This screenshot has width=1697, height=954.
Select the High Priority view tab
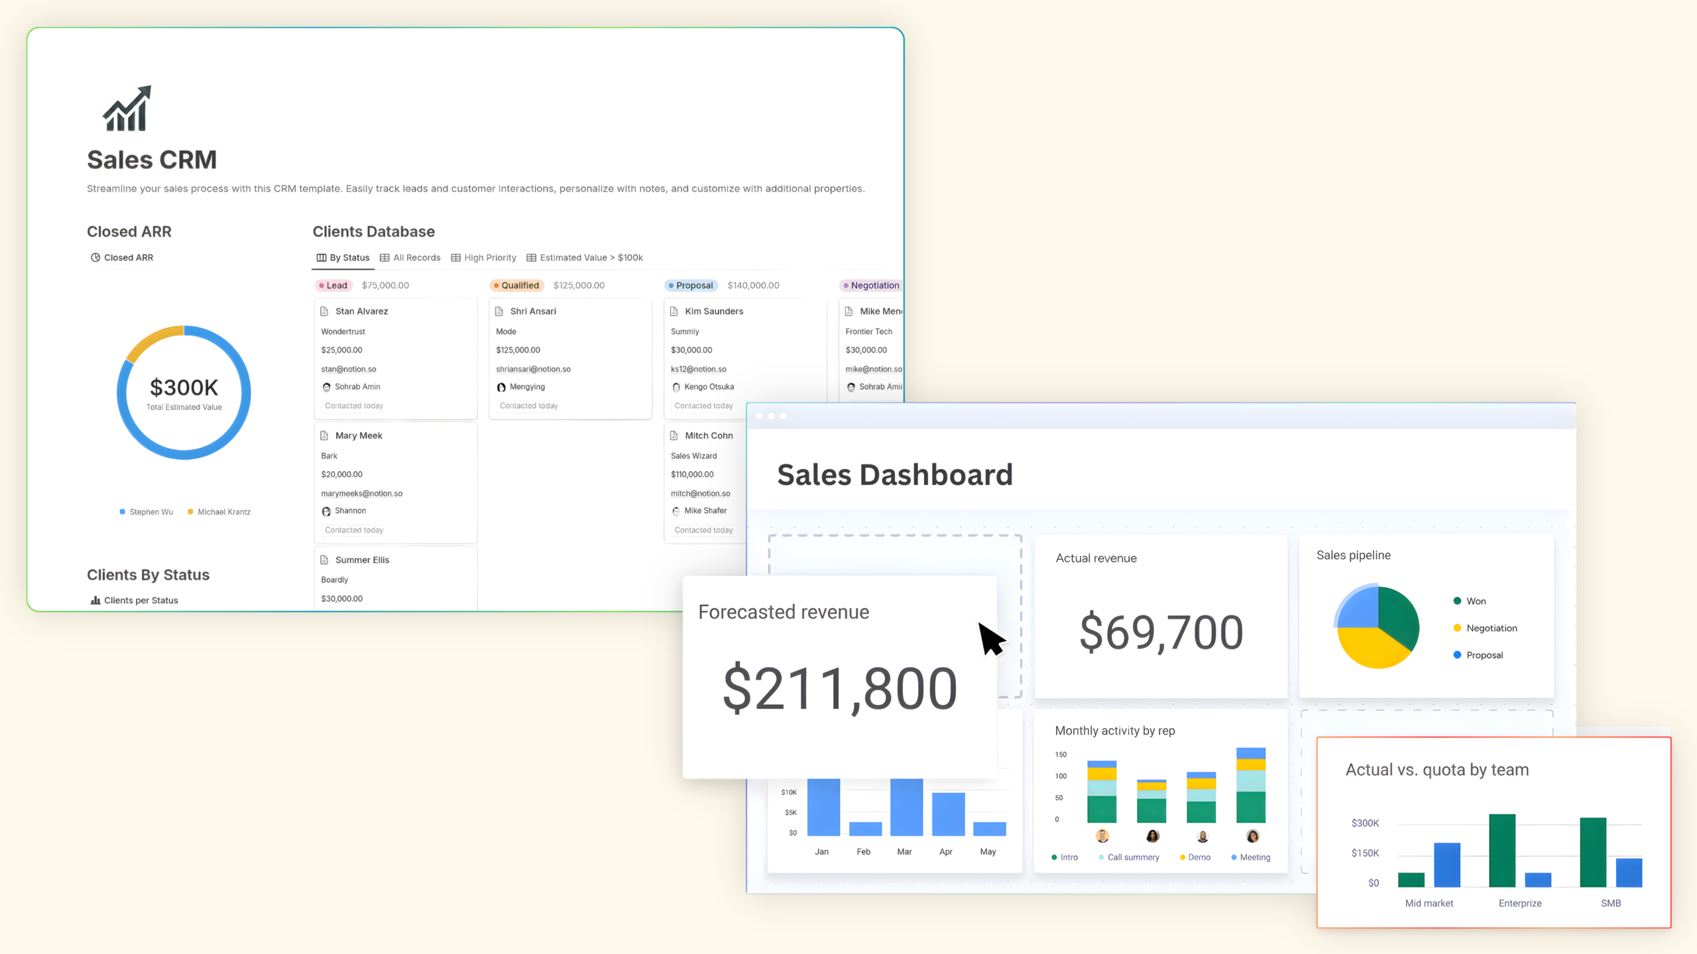484,258
